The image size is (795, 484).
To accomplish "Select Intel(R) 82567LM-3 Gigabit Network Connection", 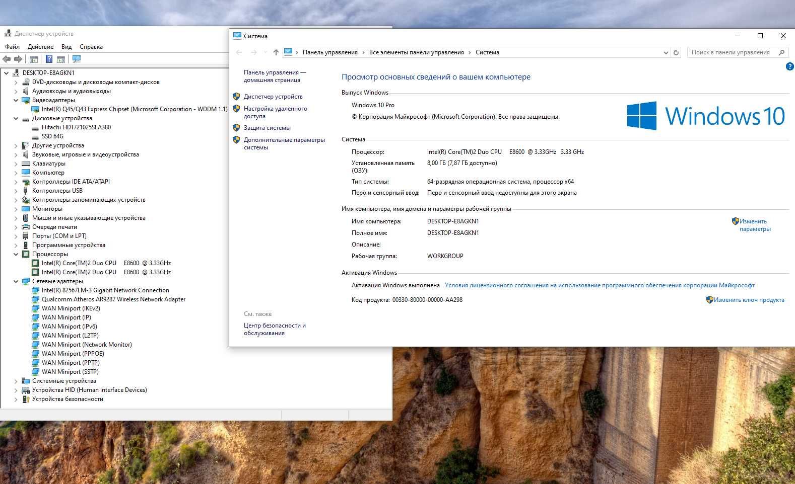I will 105,290.
